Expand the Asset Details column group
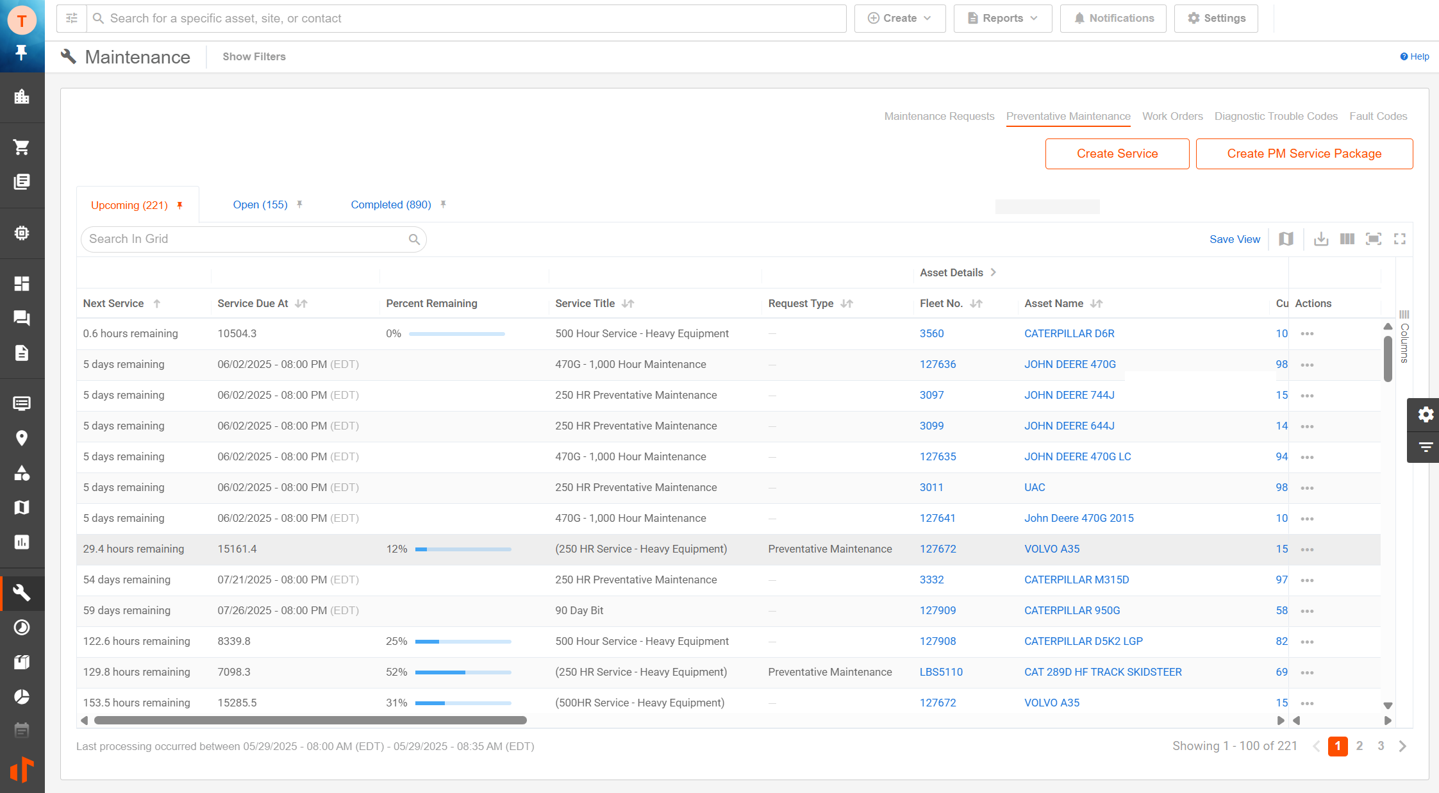Screen dimensions: 1439x793 click(x=993, y=272)
